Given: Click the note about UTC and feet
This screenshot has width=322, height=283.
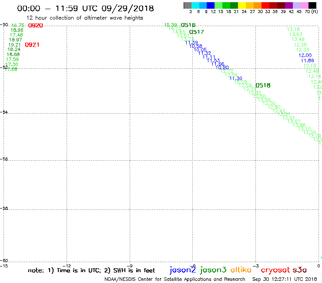Looking at the screenshot, I should point(91,270).
